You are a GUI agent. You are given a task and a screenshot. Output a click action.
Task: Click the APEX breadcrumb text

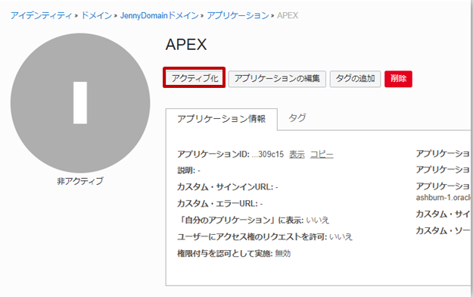[x=288, y=15]
